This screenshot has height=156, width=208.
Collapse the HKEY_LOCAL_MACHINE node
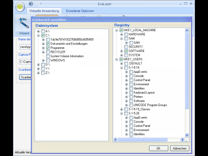coord(117,30)
